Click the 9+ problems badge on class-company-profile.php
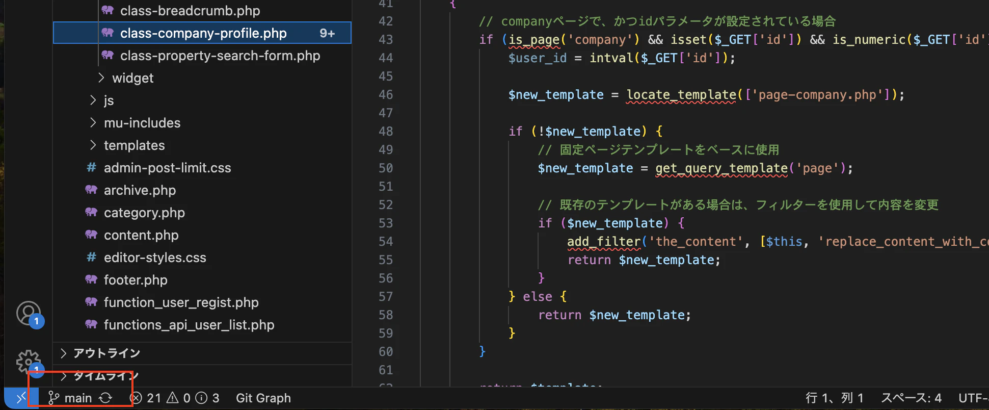Viewport: 989px width, 410px height. coord(327,33)
